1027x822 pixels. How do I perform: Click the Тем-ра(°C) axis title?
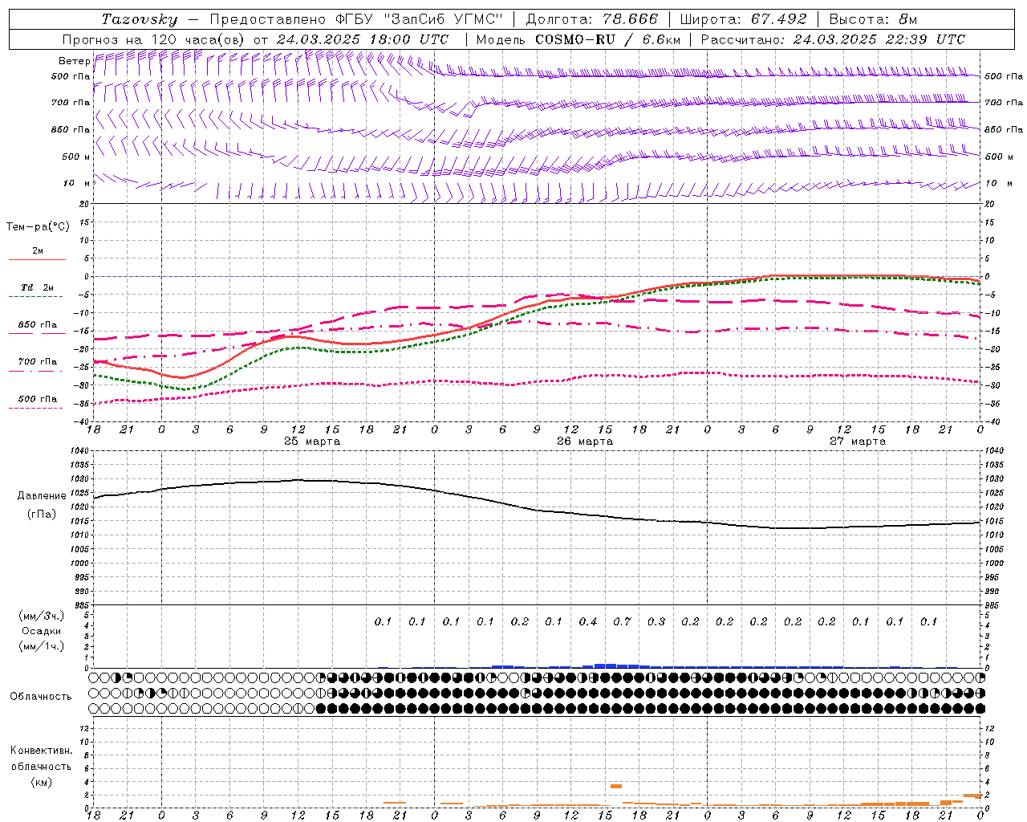pos(38,227)
